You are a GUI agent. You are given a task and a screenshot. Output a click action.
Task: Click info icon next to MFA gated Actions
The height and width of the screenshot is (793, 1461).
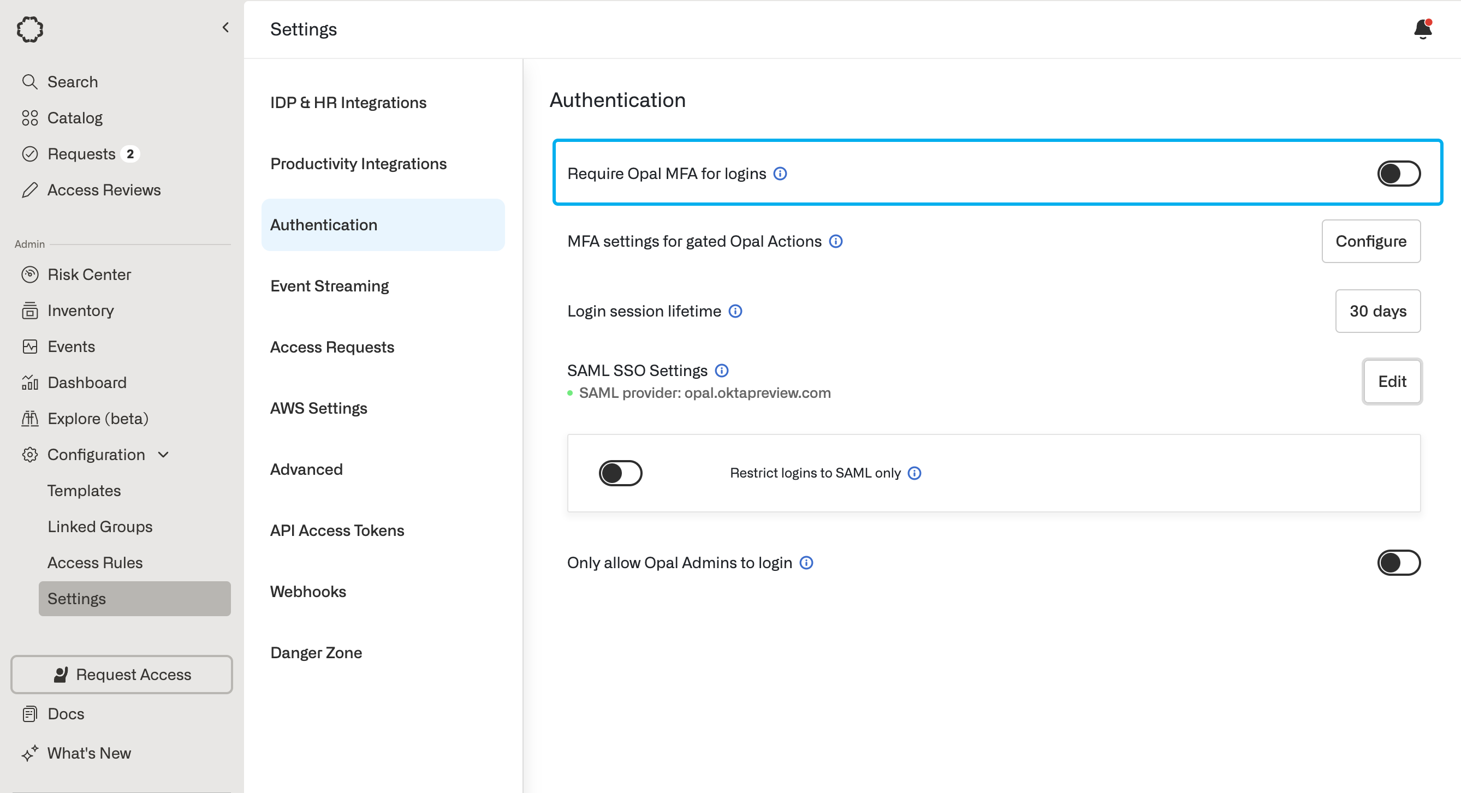(x=835, y=241)
